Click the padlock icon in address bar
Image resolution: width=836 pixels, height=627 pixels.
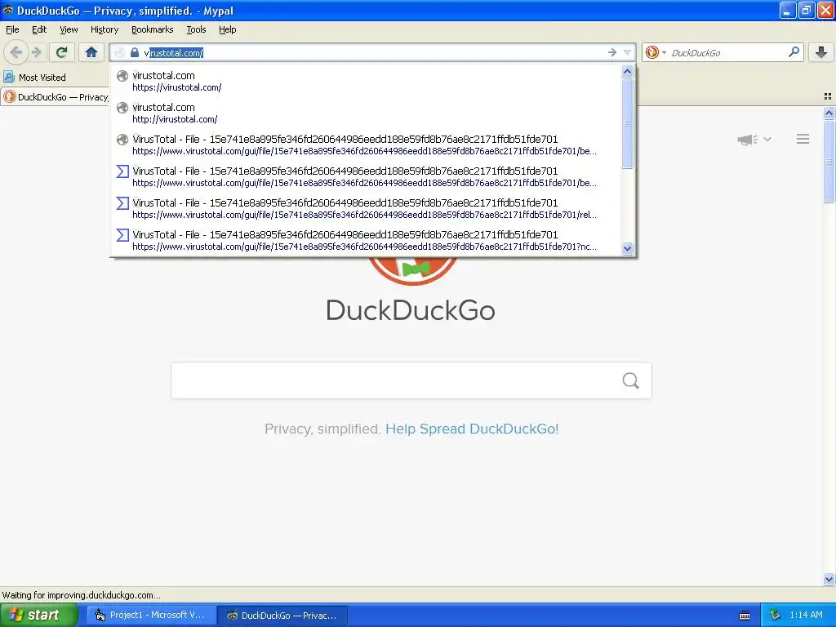tap(135, 52)
